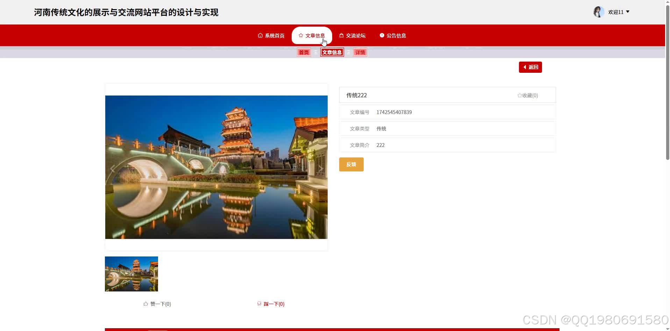The width and height of the screenshot is (670, 331).
Task: Click the briefcase icon on 交流论坛 nav
Action: pyautogui.click(x=341, y=35)
